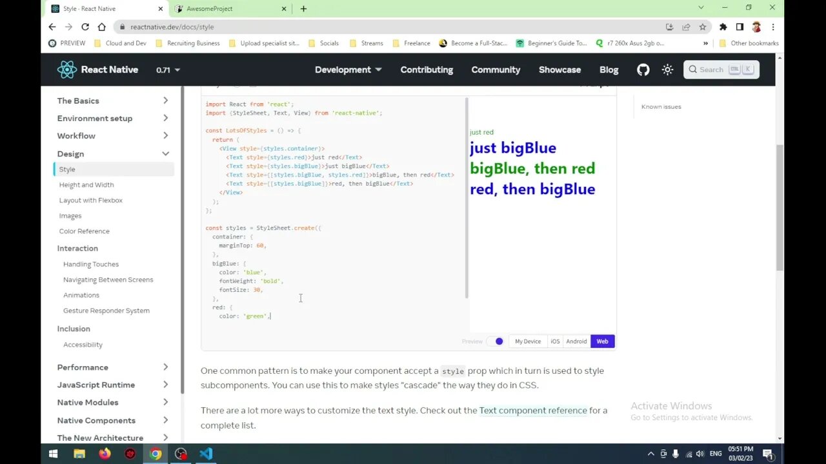
Task: Open the GitHub repository icon
Action: (643, 70)
